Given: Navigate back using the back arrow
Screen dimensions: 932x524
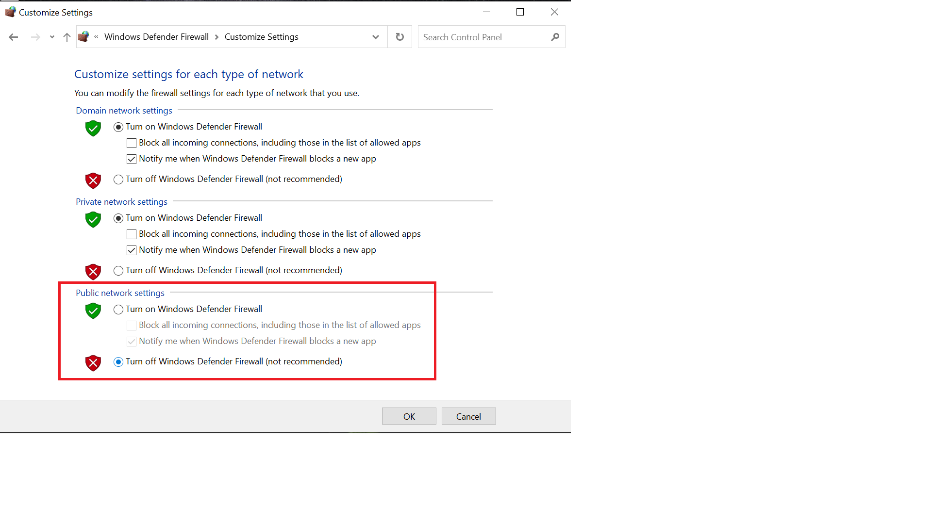Looking at the screenshot, I should coord(13,36).
